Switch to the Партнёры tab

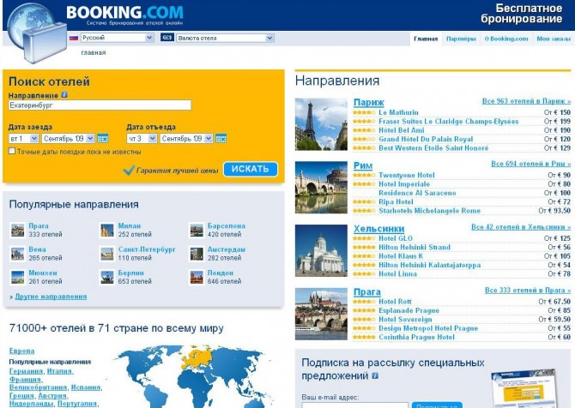pyautogui.click(x=461, y=39)
